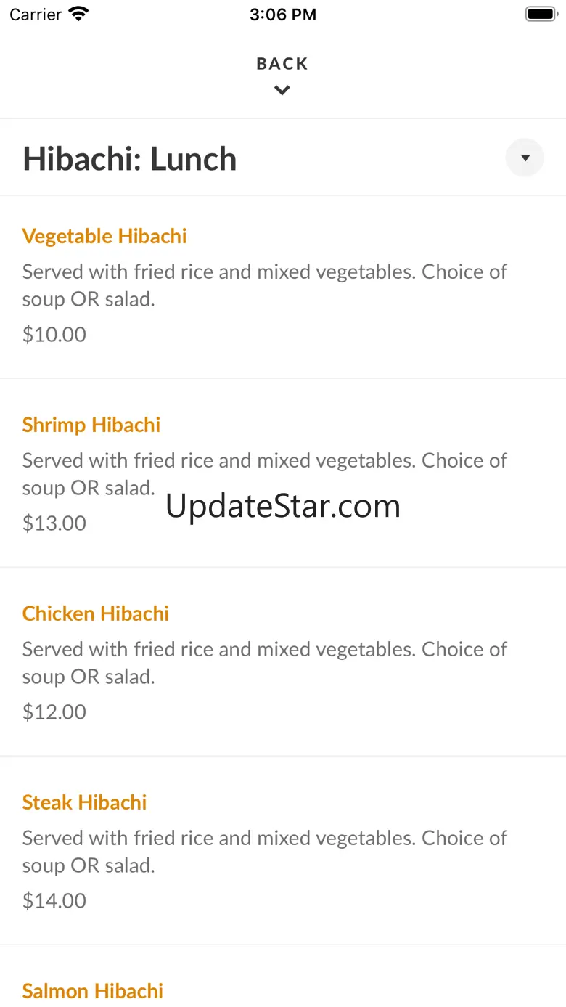
Task: Select the Vegetable Hibachi item title
Action: [104, 236]
